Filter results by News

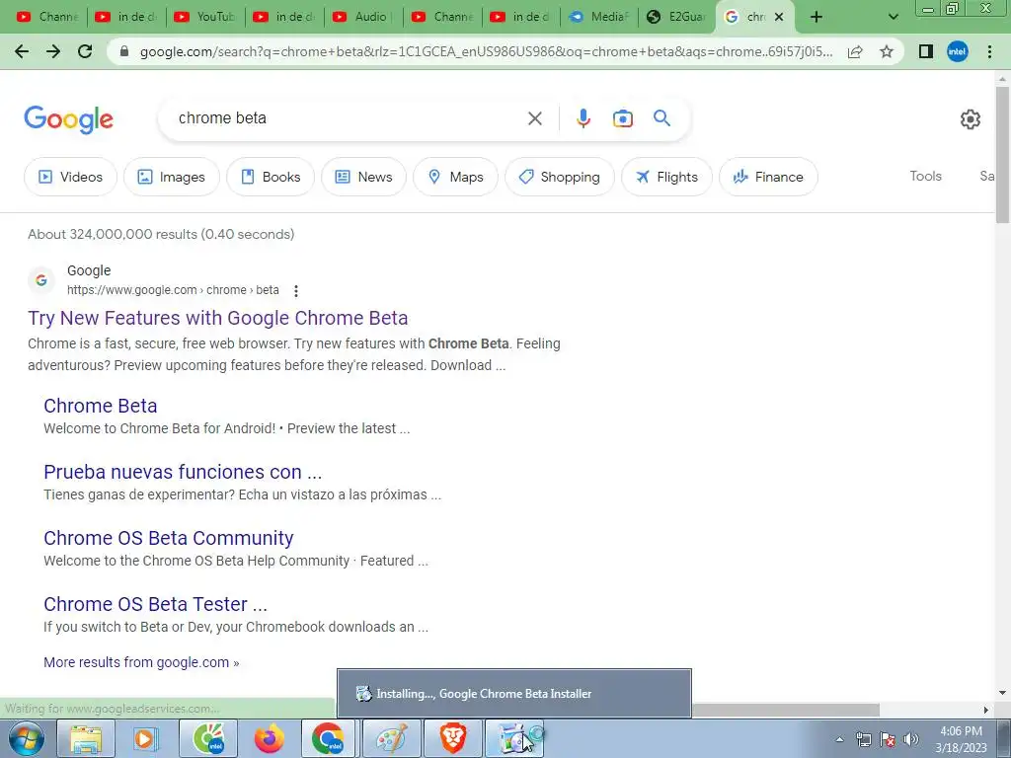coord(363,177)
